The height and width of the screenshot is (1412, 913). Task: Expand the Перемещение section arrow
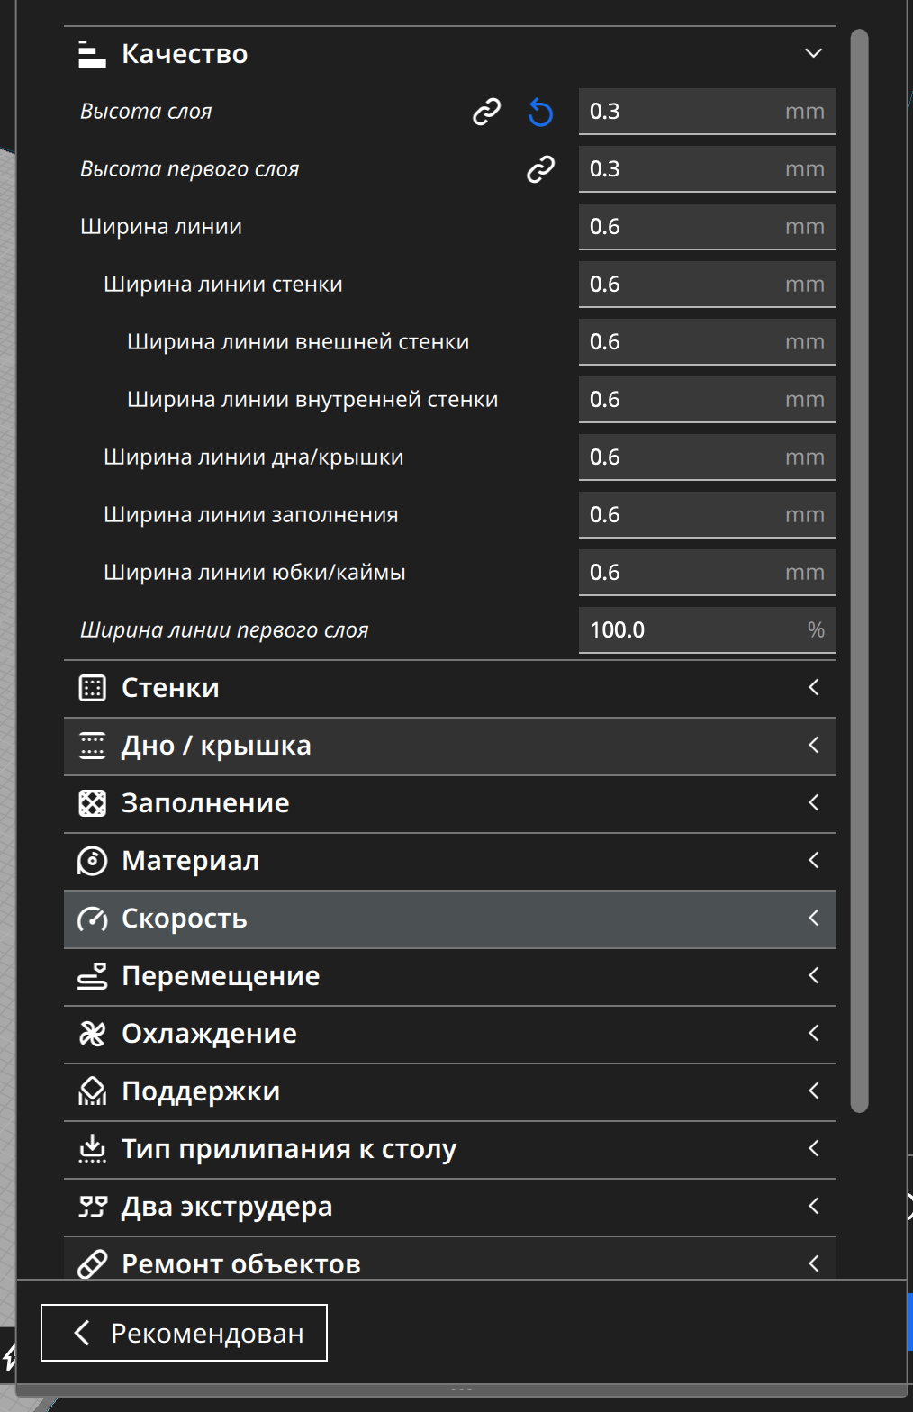[813, 976]
